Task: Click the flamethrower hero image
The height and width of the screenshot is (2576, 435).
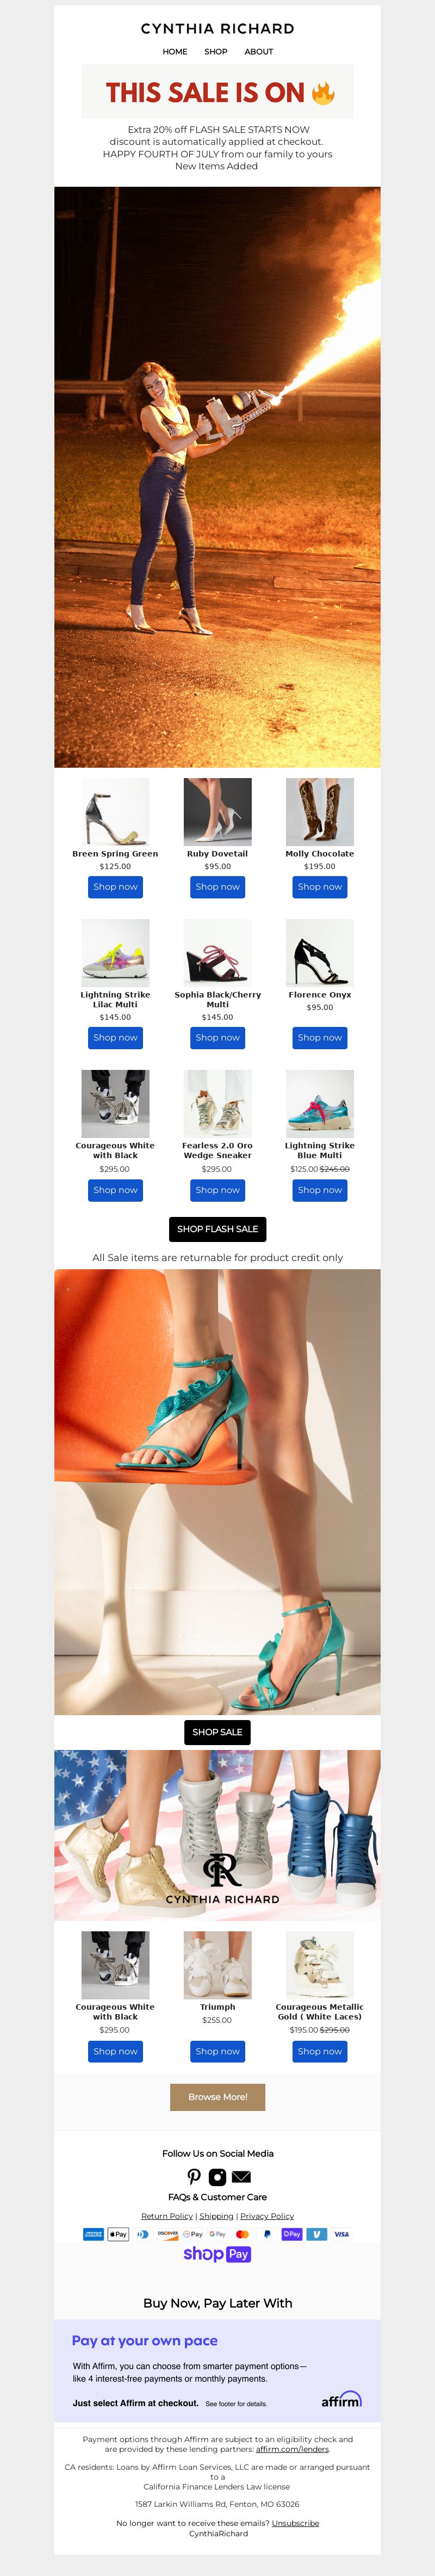Action: 217,477
